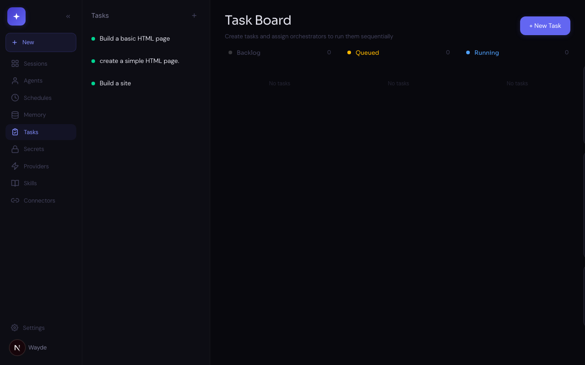This screenshot has width=585, height=365.
Task: Click the Tasks clipboard icon
Action: (15, 132)
